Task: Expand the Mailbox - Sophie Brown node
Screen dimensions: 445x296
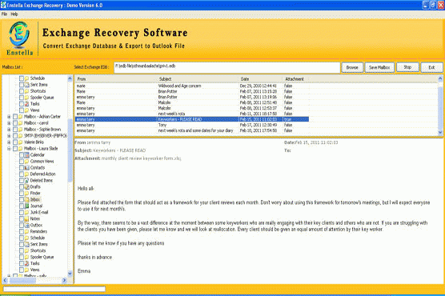Action: (9, 130)
